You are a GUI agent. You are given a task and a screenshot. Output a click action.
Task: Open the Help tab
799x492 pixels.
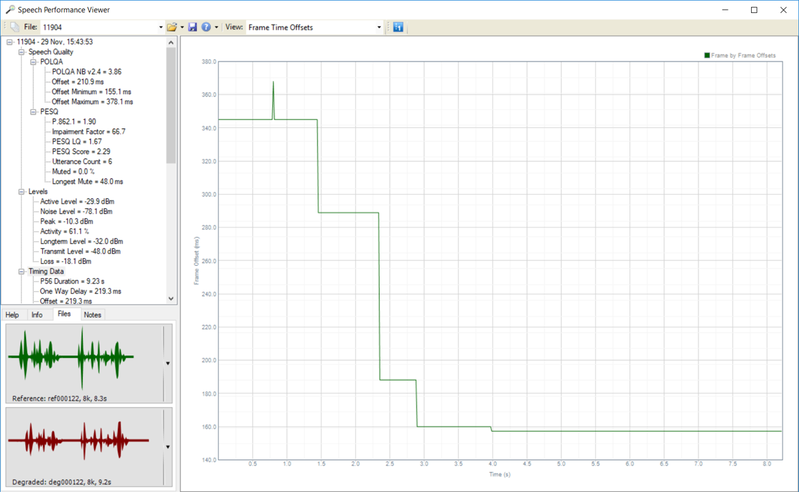coord(12,315)
